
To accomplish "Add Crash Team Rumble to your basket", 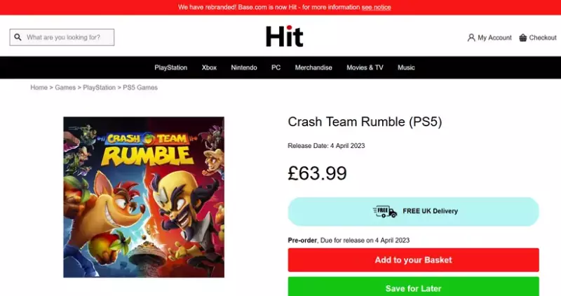I will (413, 260).
